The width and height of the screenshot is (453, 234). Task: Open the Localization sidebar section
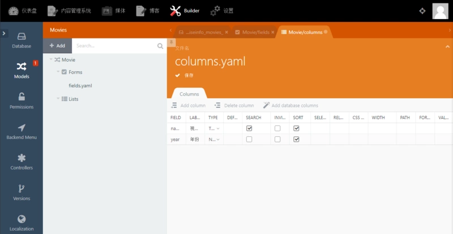[22, 223]
